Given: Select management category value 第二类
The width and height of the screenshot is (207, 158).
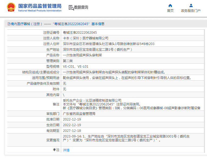Looking at the screenshot, I should coord(68,61).
